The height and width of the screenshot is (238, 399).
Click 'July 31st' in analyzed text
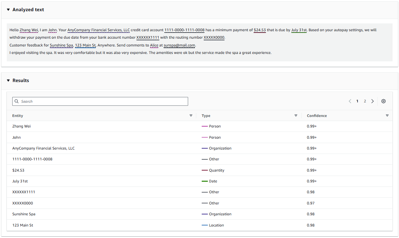299,30
